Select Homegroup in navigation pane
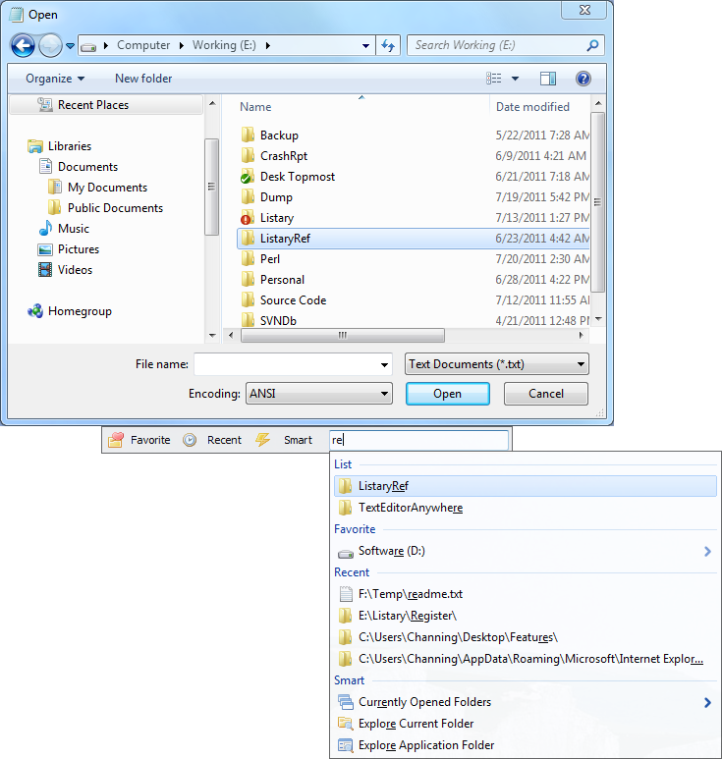Viewport: 722px width, 759px height. [70, 311]
